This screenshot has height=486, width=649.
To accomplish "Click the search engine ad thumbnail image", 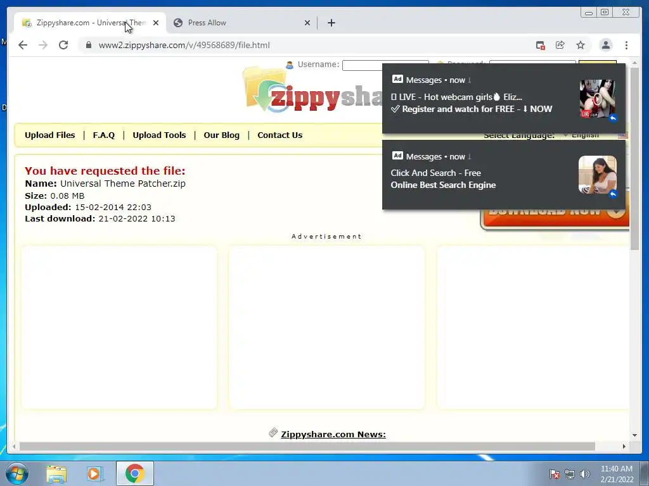I will pos(597,175).
